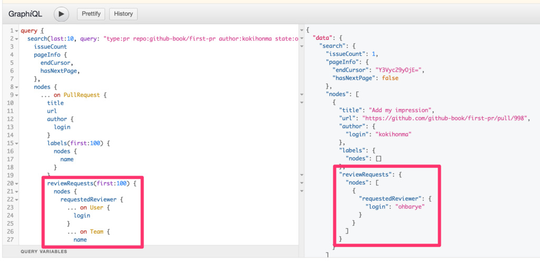Click the name field on line 17
Image resolution: width=540 pixels, height=261 pixels.
[x=67, y=159]
